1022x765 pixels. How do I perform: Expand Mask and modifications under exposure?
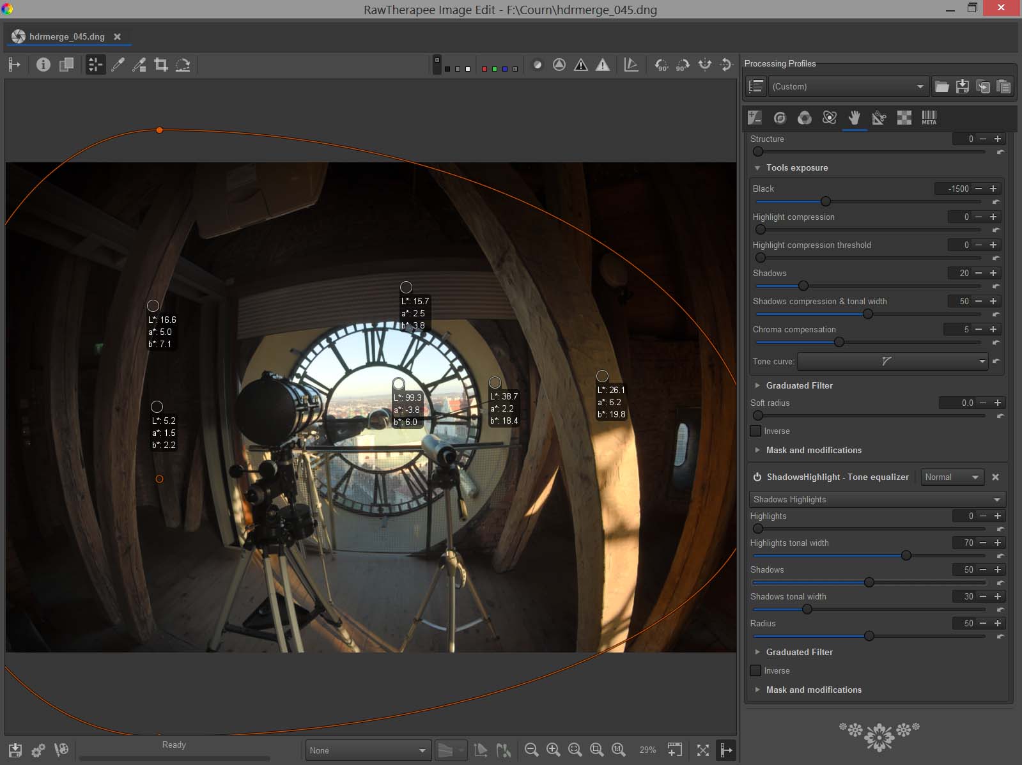pyautogui.click(x=813, y=450)
